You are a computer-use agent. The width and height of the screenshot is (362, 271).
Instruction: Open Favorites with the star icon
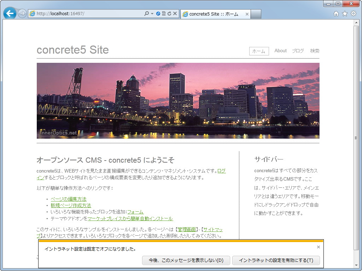tap(345, 13)
